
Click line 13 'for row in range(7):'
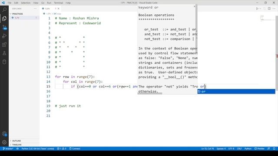point(75,77)
